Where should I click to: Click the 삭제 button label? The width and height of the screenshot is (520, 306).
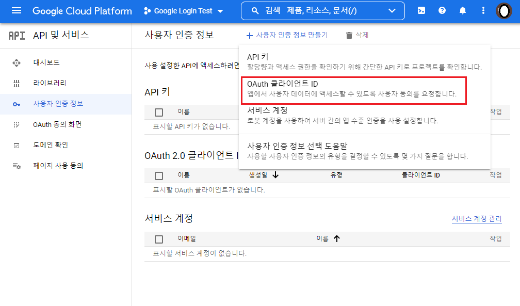(362, 35)
